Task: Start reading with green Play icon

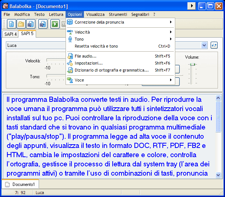Action: pyautogui.click(x=55, y=24)
